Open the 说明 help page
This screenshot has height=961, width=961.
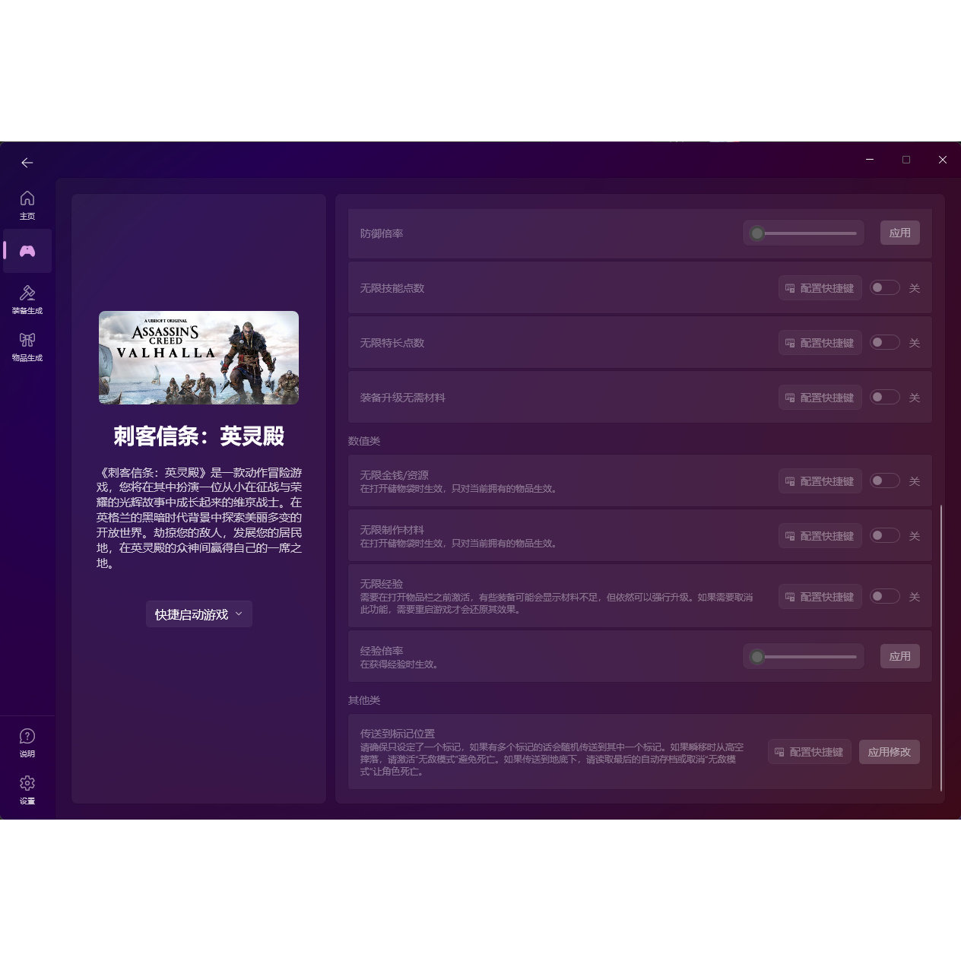tap(27, 743)
